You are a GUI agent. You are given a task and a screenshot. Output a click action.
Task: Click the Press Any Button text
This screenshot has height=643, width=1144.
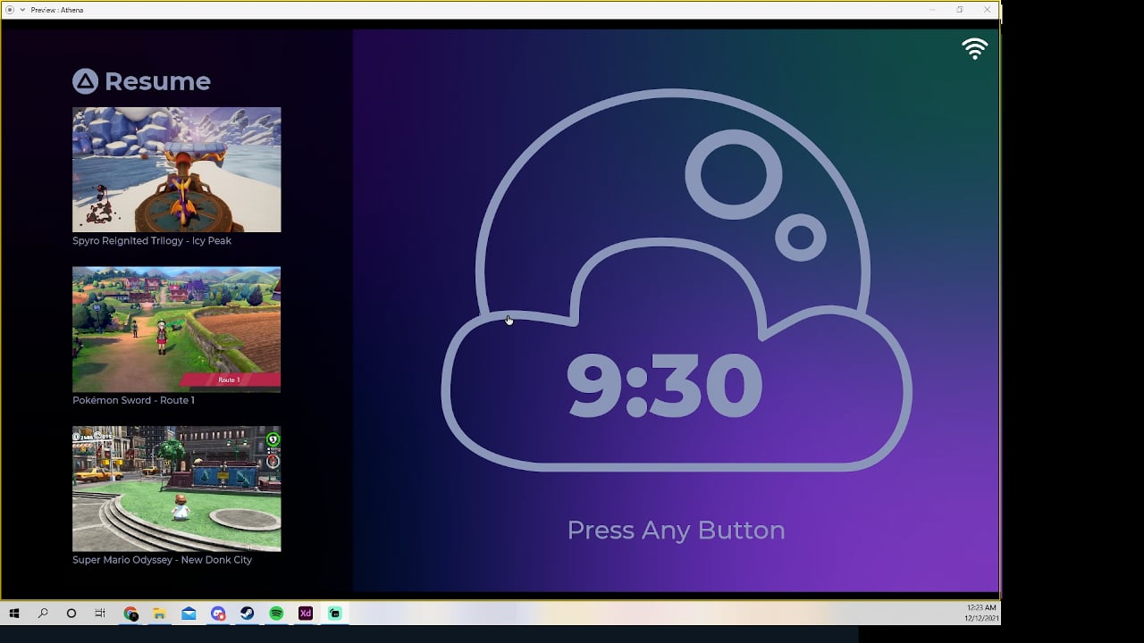click(676, 530)
